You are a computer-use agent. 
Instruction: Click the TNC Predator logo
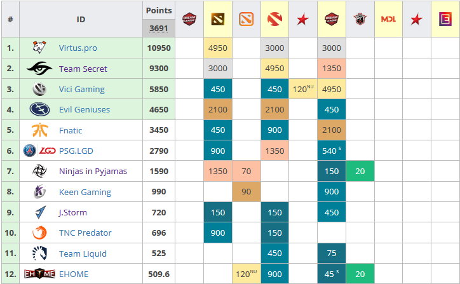pyautogui.click(x=40, y=233)
